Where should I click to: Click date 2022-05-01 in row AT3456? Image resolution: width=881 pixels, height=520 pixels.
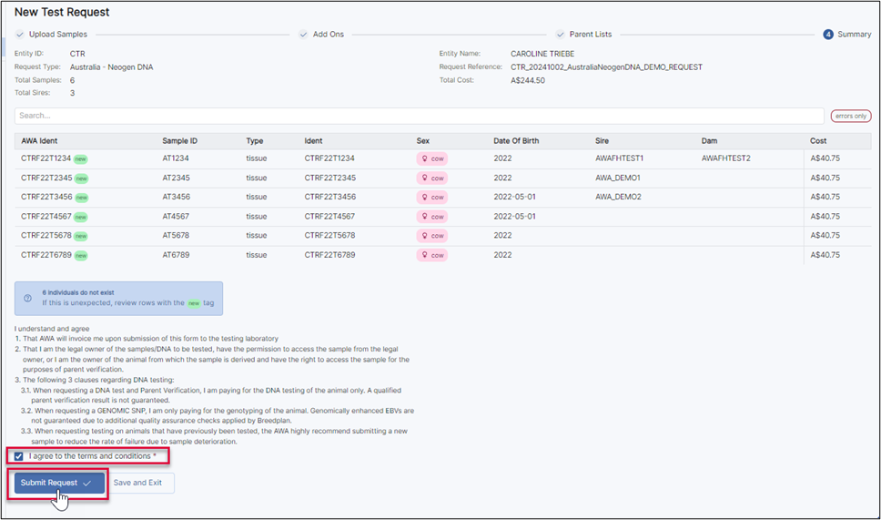click(514, 197)
